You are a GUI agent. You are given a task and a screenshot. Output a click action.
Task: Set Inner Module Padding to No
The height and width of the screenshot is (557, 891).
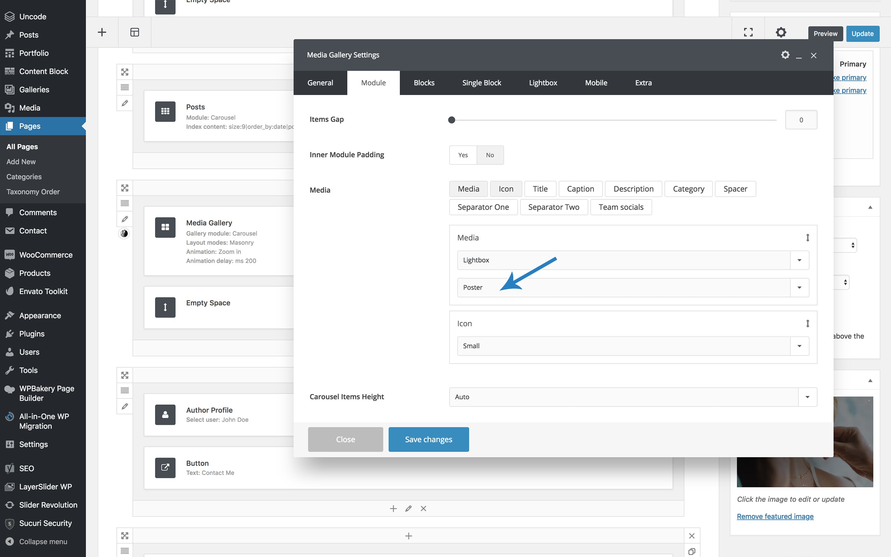click(x=490, y=155)
